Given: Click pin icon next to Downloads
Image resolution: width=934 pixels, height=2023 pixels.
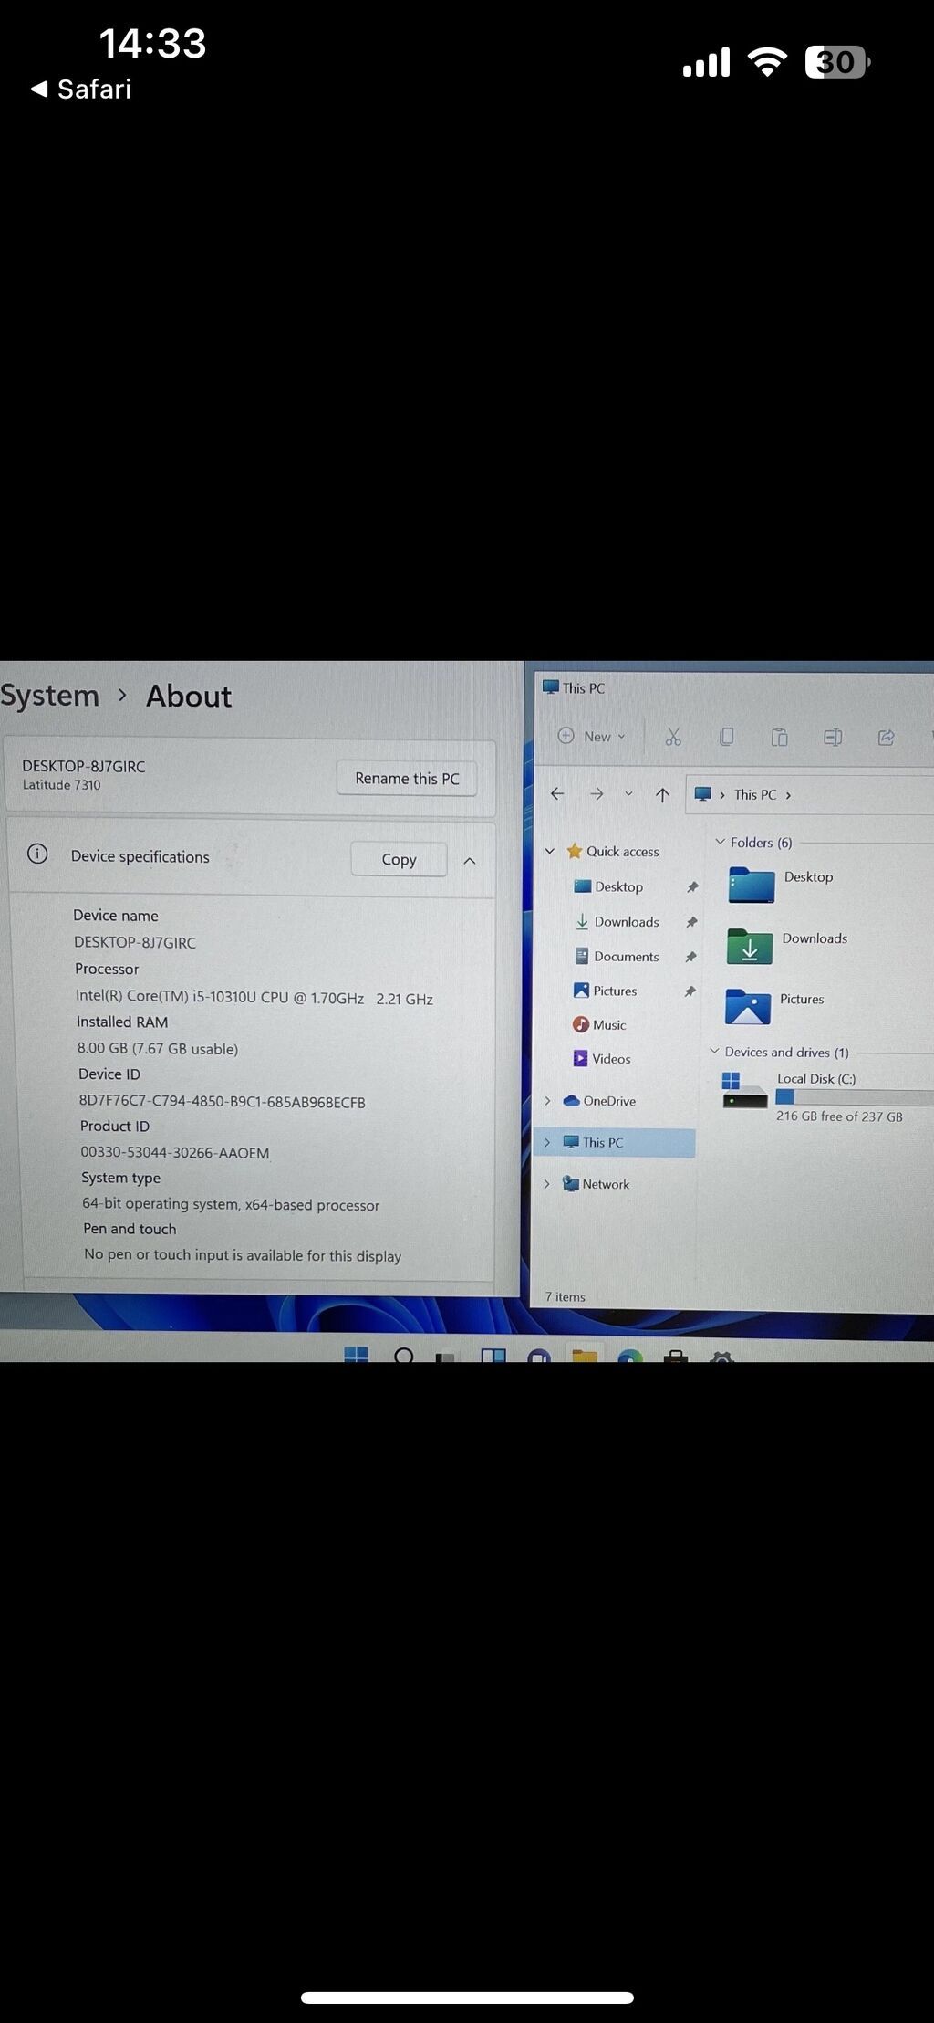Looking at the screenshot, I should 691,922.
